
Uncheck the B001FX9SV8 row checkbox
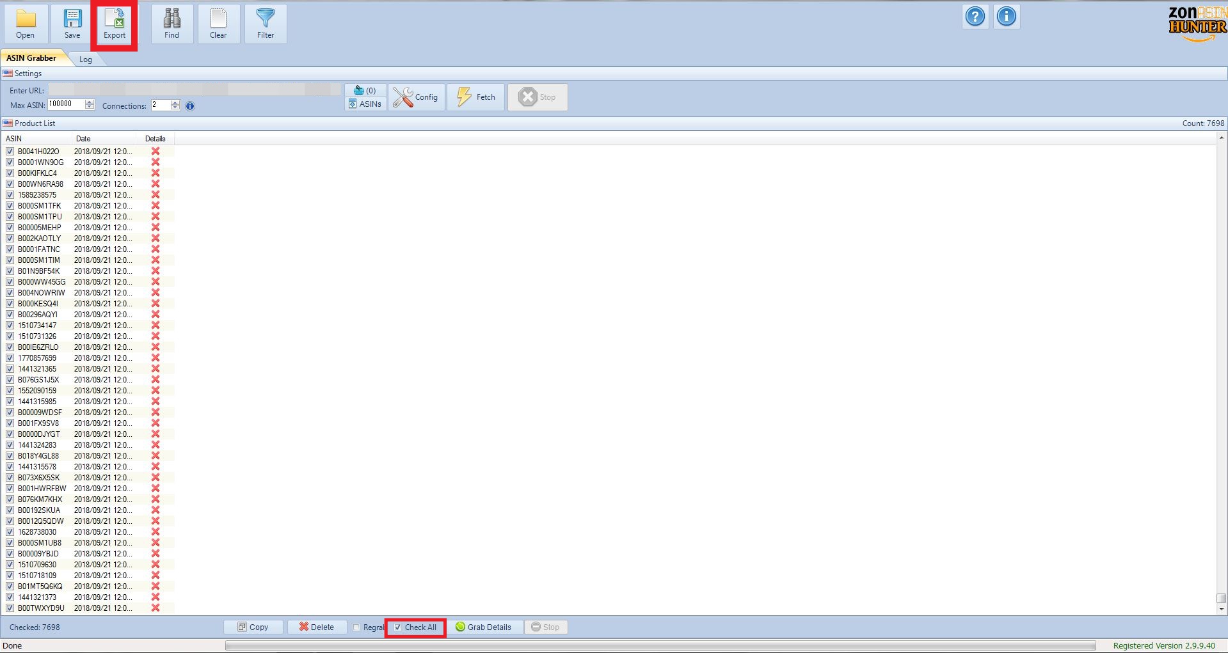tap(10, 423)
